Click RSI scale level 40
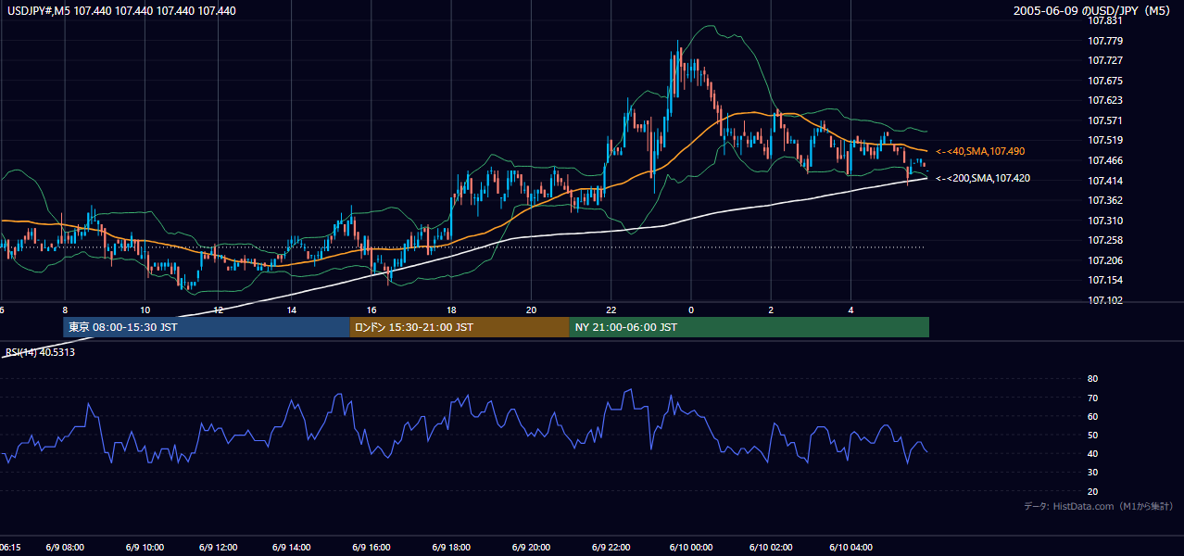Image resolution: width=1184 pixels, height=556 pixels. (1092, 453)
